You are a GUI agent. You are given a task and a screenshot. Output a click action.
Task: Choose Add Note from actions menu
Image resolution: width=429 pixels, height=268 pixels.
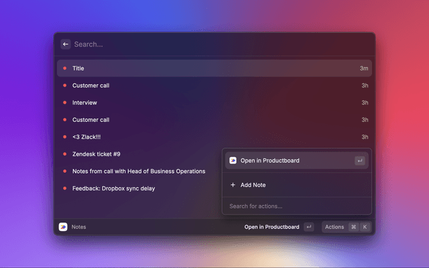[253, 185]
